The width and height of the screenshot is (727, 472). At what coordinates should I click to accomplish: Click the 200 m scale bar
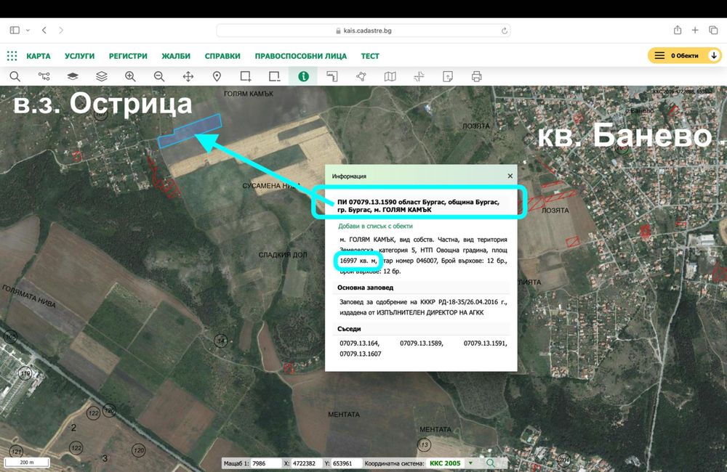(x=27, y=463)
